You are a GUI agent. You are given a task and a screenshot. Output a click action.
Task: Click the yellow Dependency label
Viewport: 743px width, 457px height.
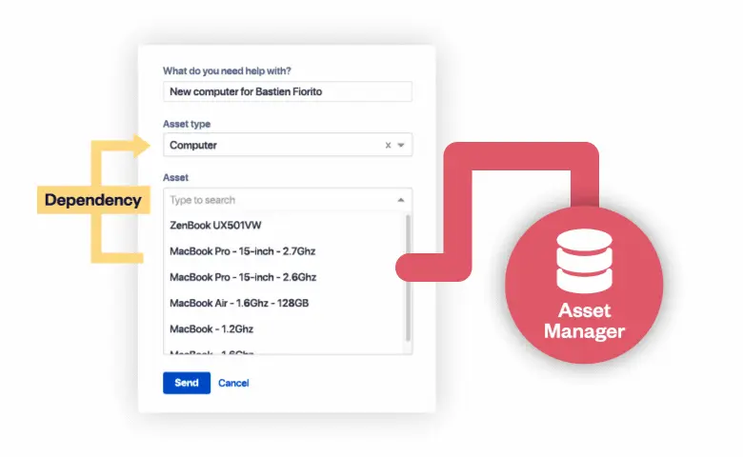point(93,201)
